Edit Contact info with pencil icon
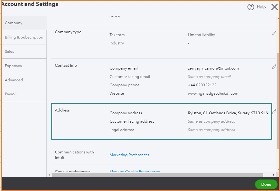Viewport: 280px width, 191px height. click(x=274, y=67)
